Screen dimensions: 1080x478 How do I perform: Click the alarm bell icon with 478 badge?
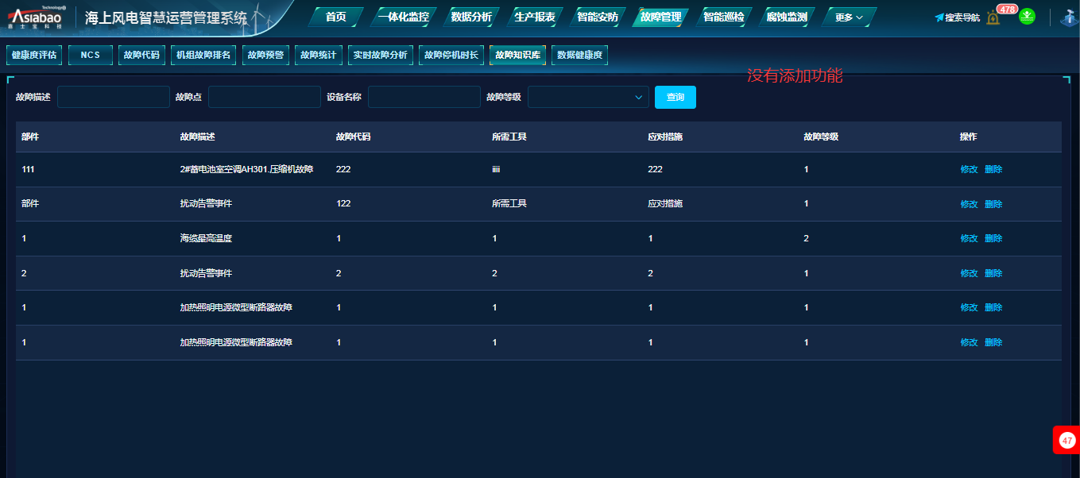993,17
